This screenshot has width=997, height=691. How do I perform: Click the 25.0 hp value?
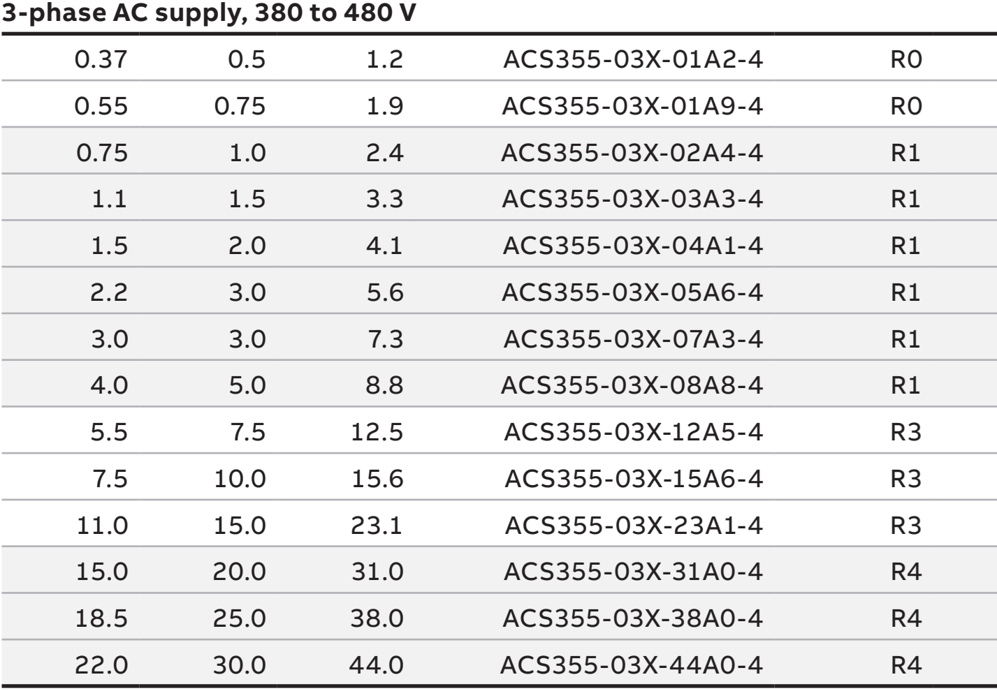tap(240, 618)
